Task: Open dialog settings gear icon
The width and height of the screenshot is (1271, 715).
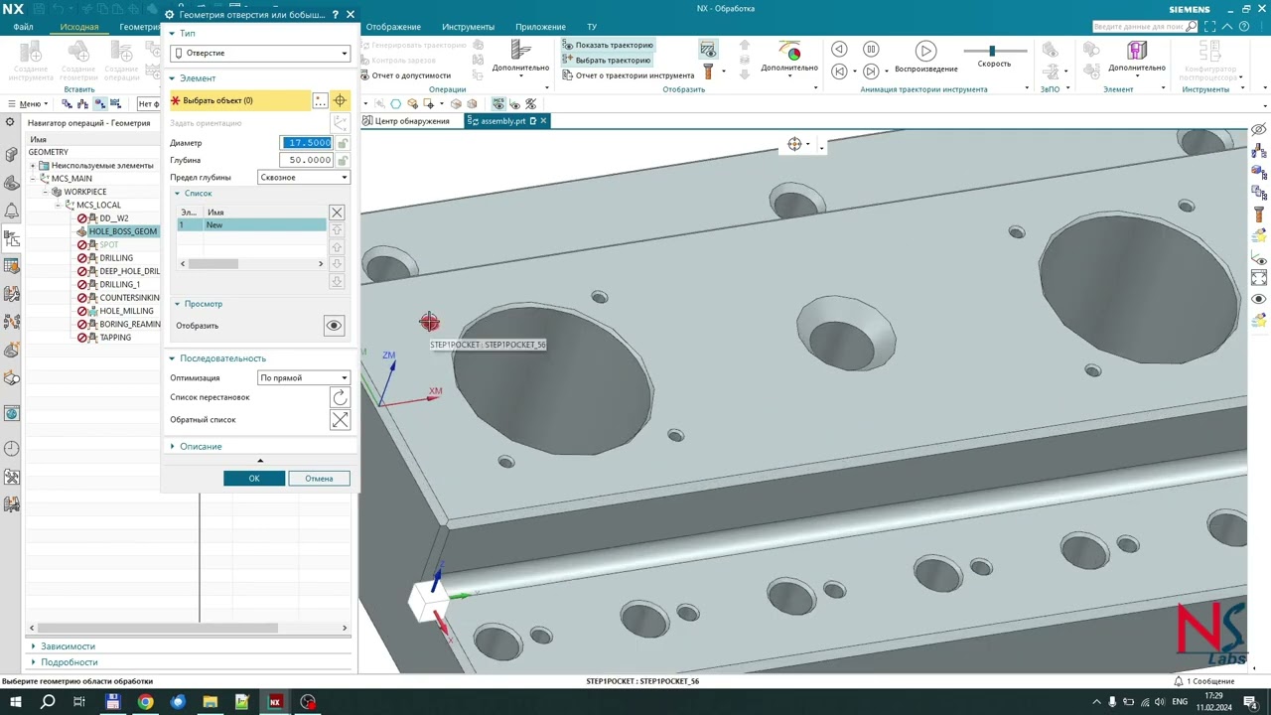Action: pos(170,15)
